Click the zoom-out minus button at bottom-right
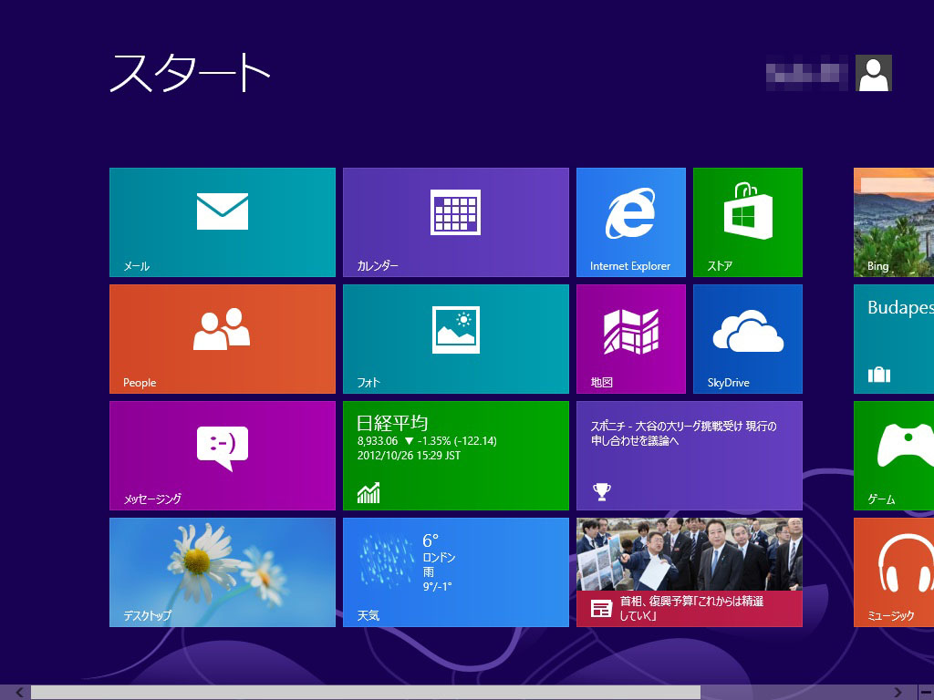Viewport: 934px width, 700px height. click(x=926, y=693)
